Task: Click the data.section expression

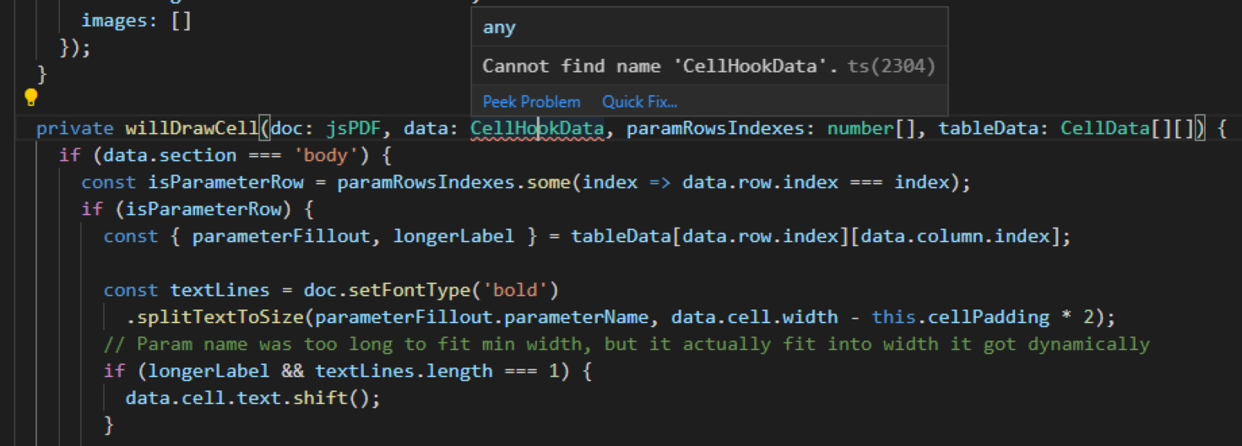Action: [x=170, y=155]
